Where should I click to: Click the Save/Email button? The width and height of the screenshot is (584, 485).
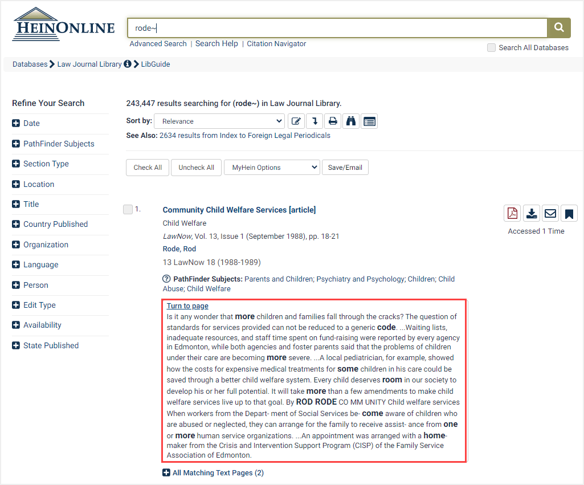(x=345, y=167)
